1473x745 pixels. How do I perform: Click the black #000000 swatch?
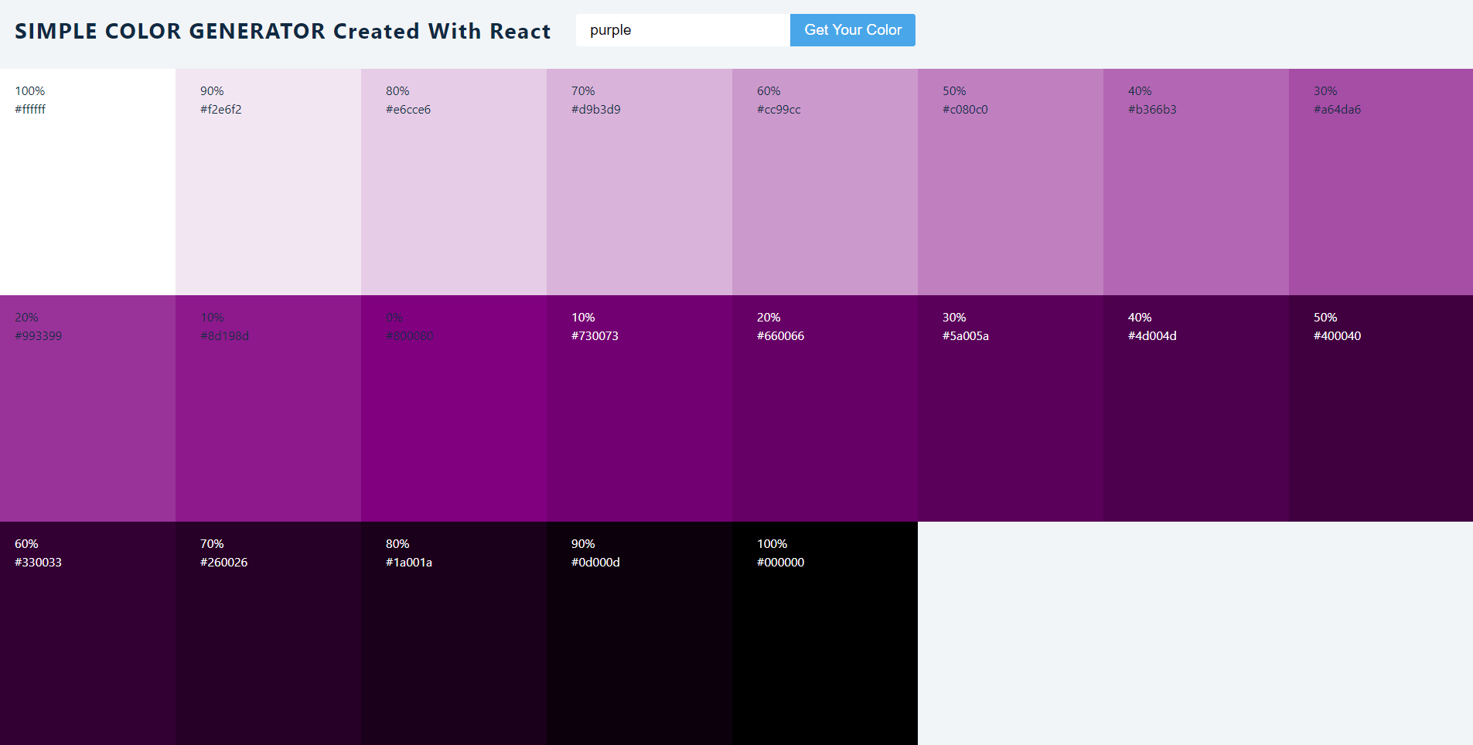coord(825,633)
